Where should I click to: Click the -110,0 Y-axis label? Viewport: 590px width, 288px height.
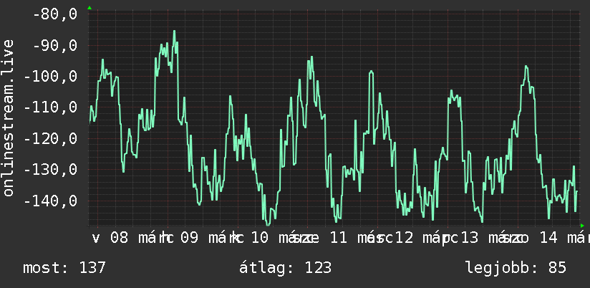tap(50, 107)
